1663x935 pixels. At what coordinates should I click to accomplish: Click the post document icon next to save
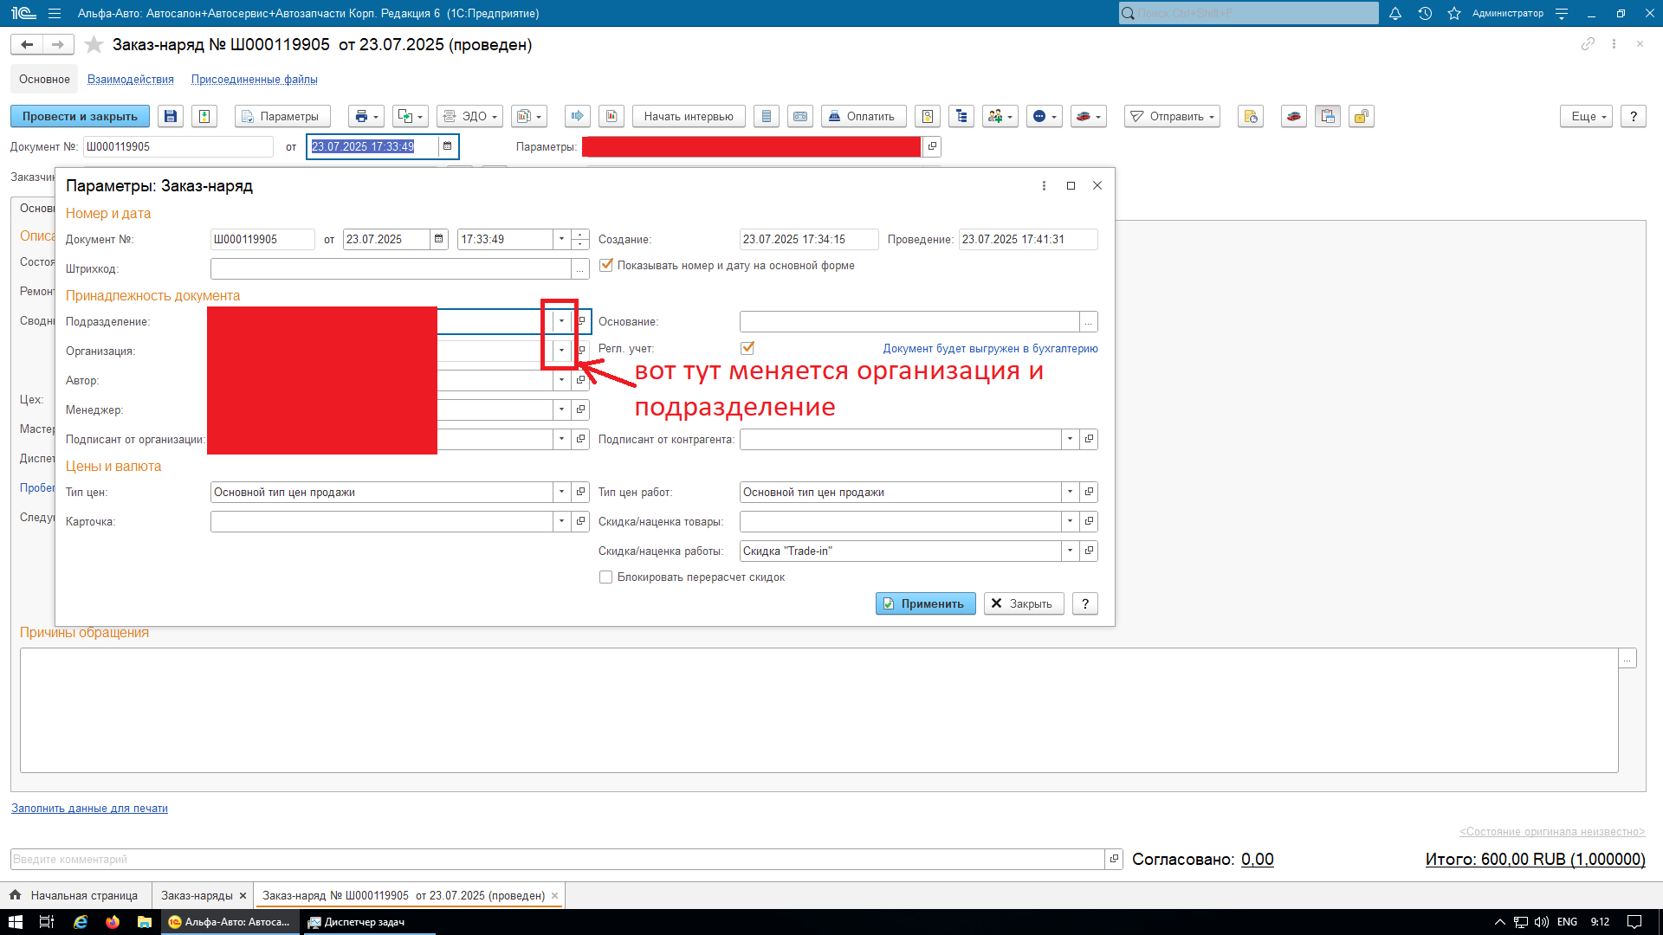[204, 116]
